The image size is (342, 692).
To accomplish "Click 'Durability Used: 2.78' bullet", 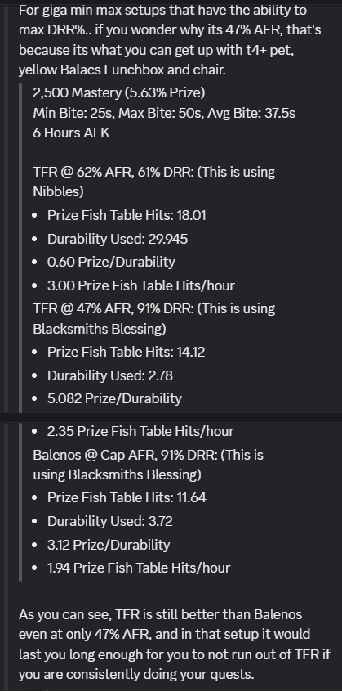I will click(x=109, y=375).
